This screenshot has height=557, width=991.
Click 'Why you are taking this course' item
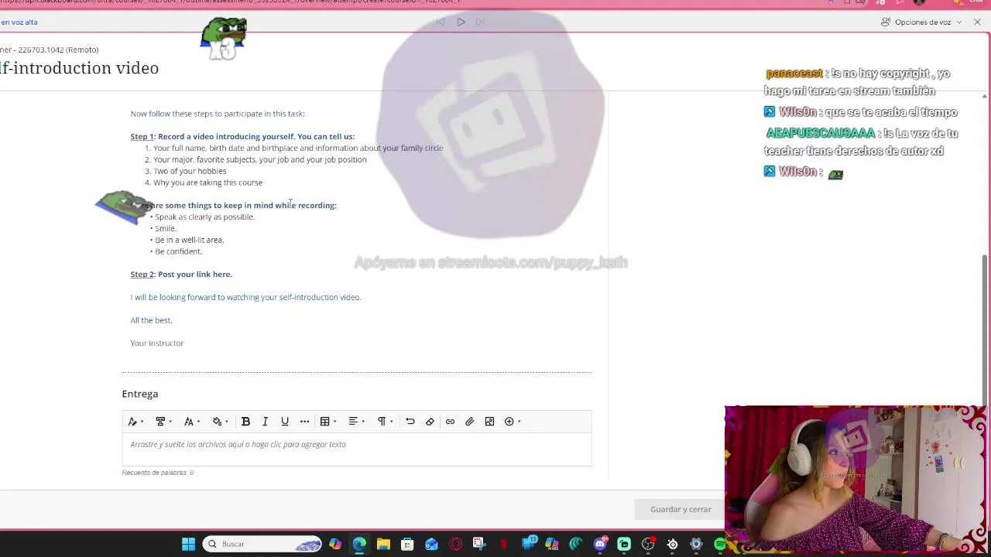click(x=207, y=183)
